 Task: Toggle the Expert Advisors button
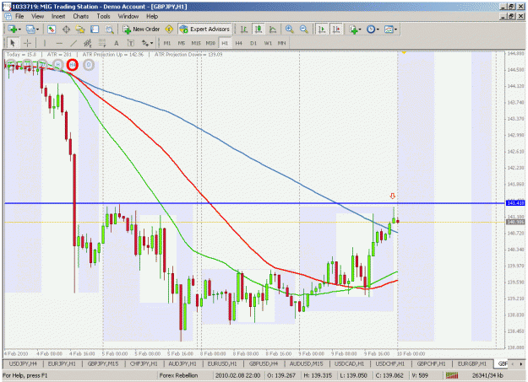click(204, 30)
